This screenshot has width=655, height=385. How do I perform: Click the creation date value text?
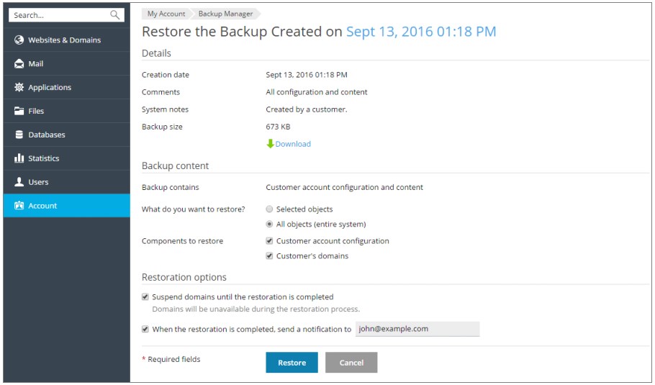pyautogui.click(x=307, y=75)
